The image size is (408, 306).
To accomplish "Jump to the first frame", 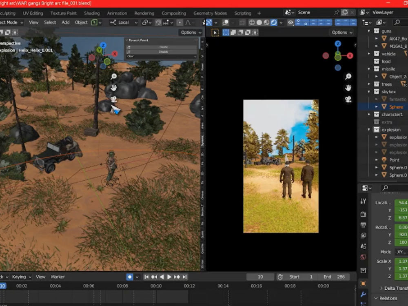I will pos(146,277).
